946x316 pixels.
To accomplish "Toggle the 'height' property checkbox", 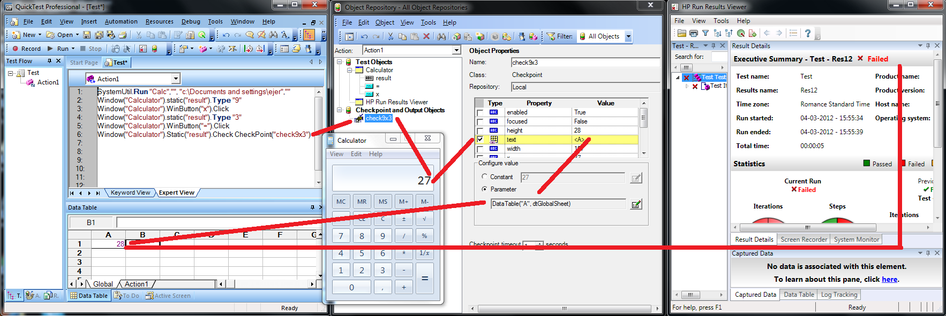I will 480,130.
